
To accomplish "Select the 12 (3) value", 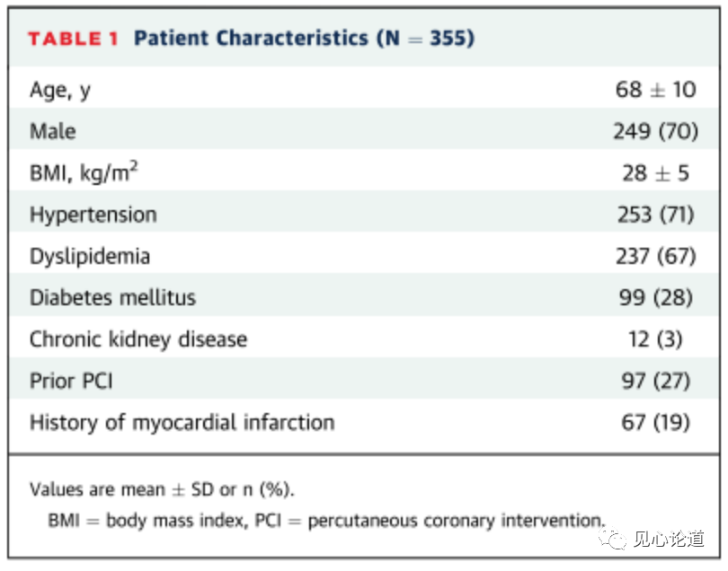I will 656,339.
